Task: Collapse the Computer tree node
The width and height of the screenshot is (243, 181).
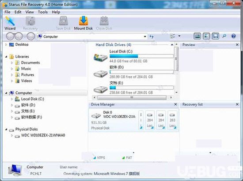Action: pyautogui.click(x=6, y=93)
